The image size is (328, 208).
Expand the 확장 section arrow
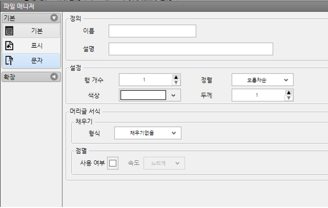(x=54, y=77)
